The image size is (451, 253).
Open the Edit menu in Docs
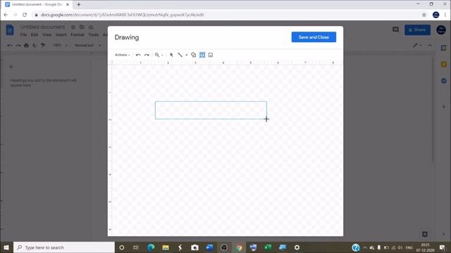(35, 34)
